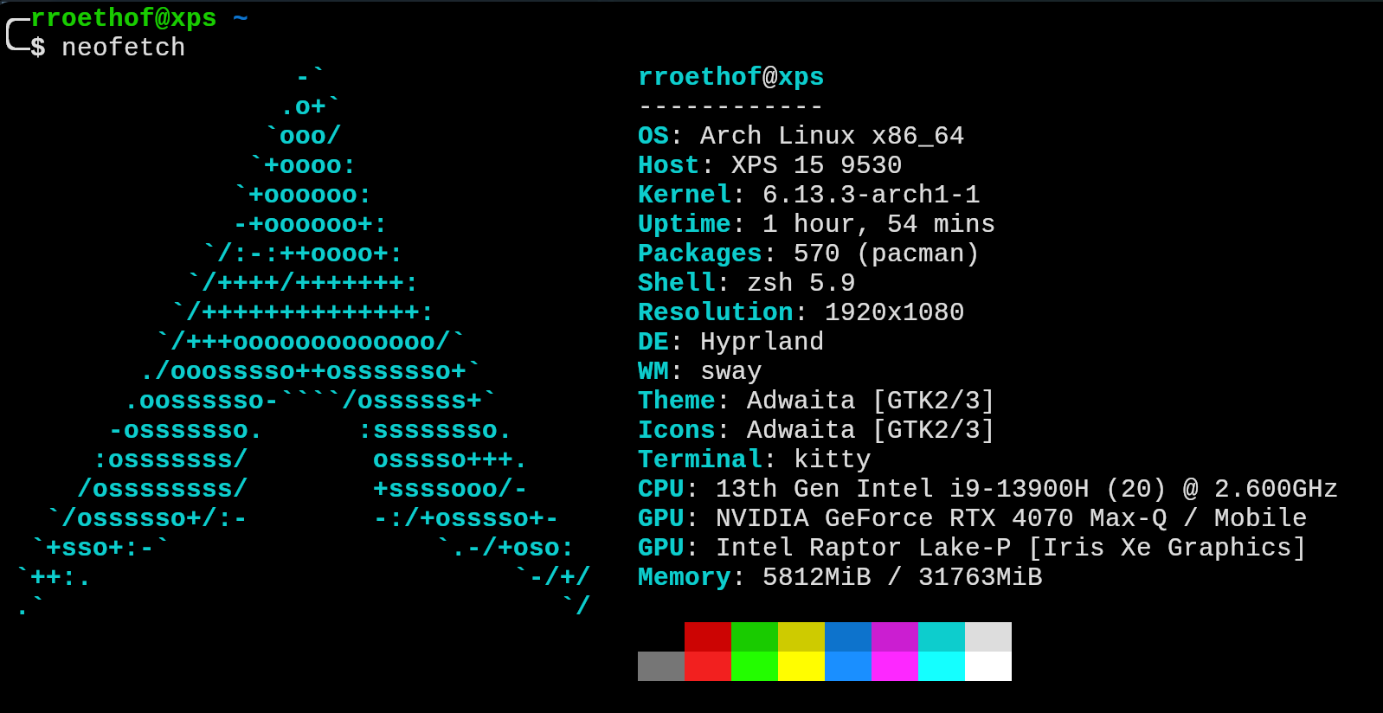Click the typed neofetch command
This screenshot has width=1383, height=713.
[124, 47]
